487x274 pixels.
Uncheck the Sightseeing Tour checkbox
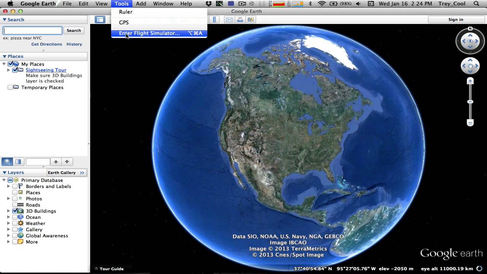(15, 70)
